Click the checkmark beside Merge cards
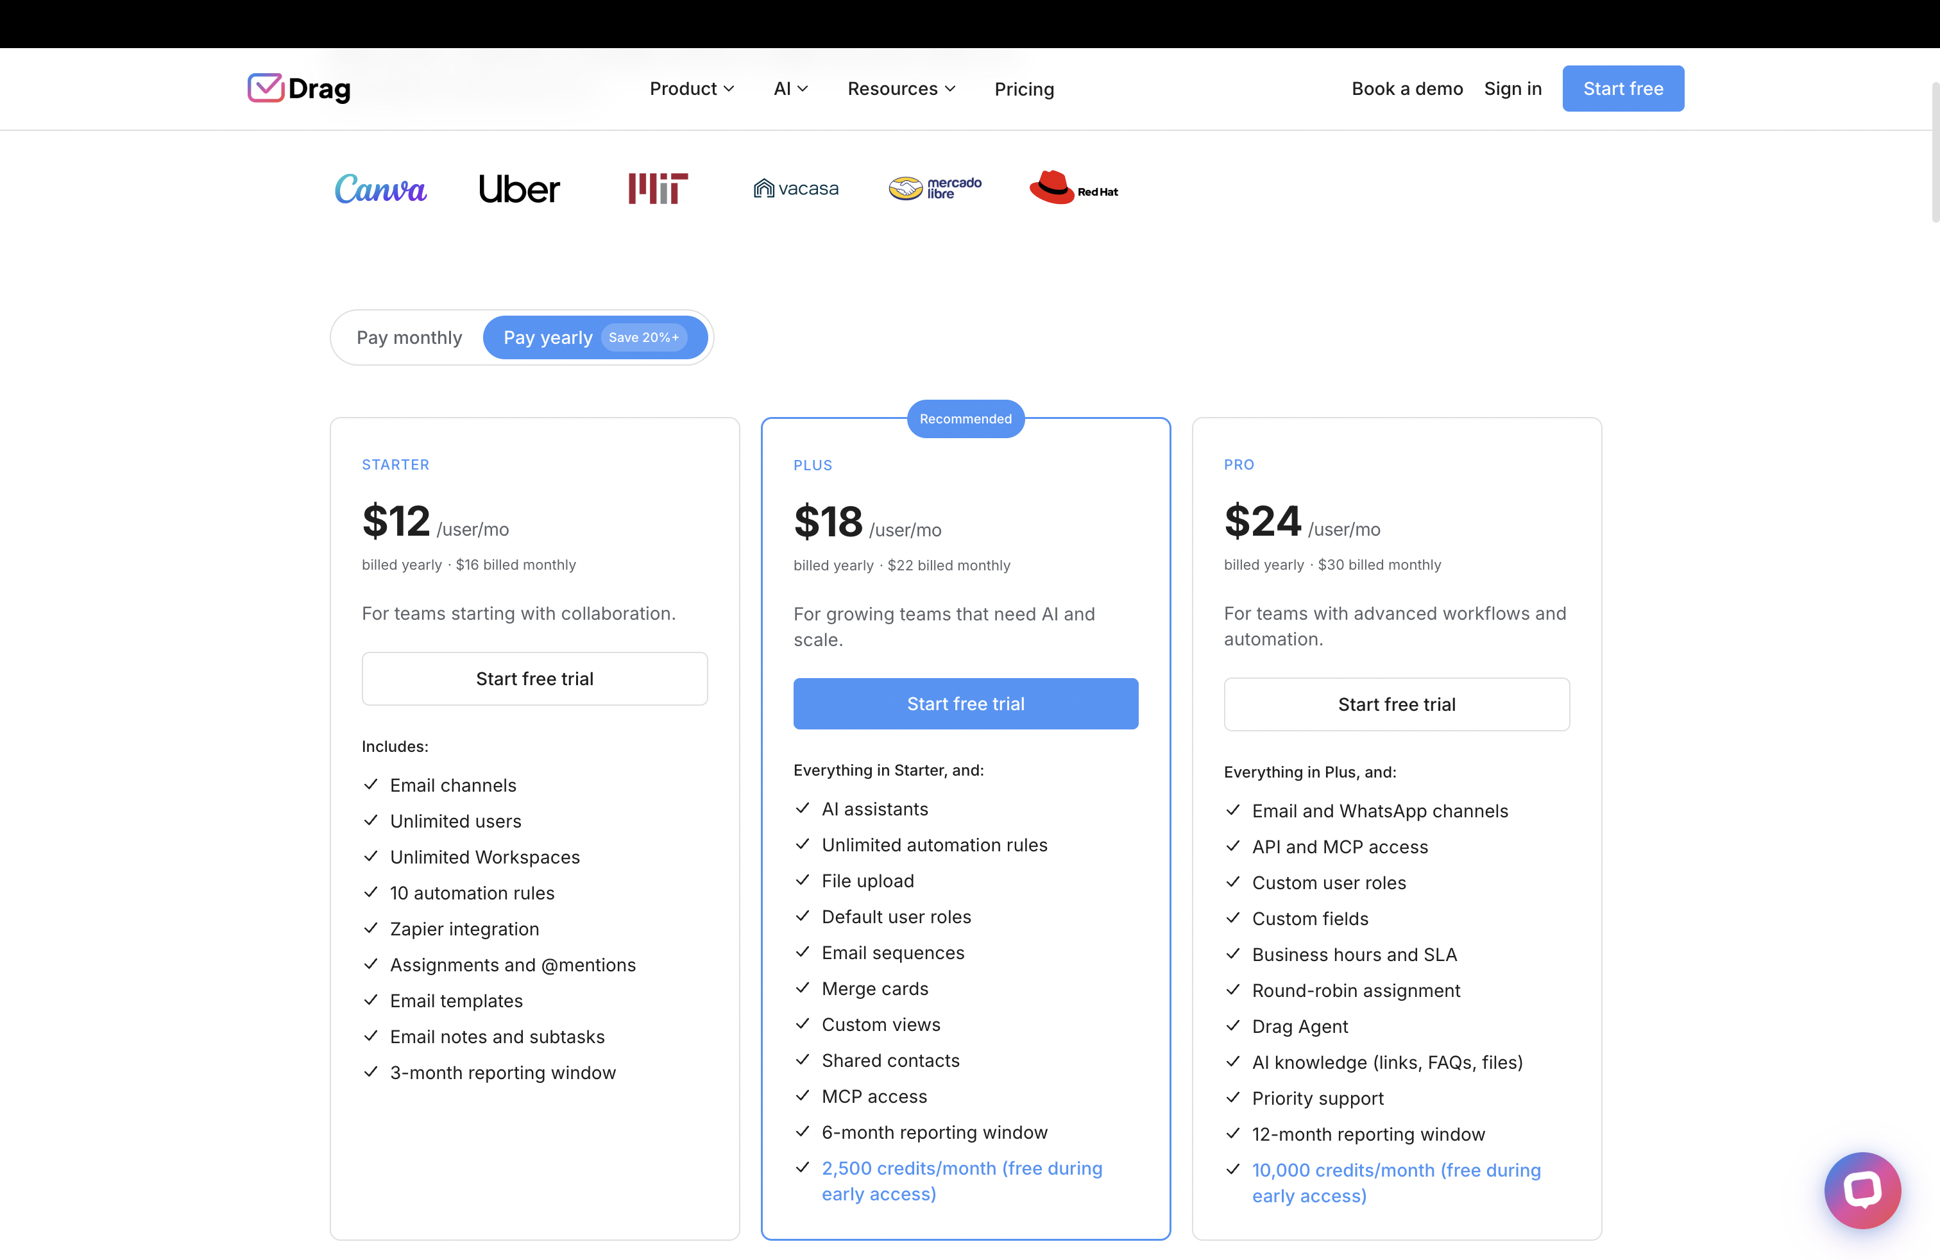The height and width of the screenshot is (1260, 1940). 803,987
